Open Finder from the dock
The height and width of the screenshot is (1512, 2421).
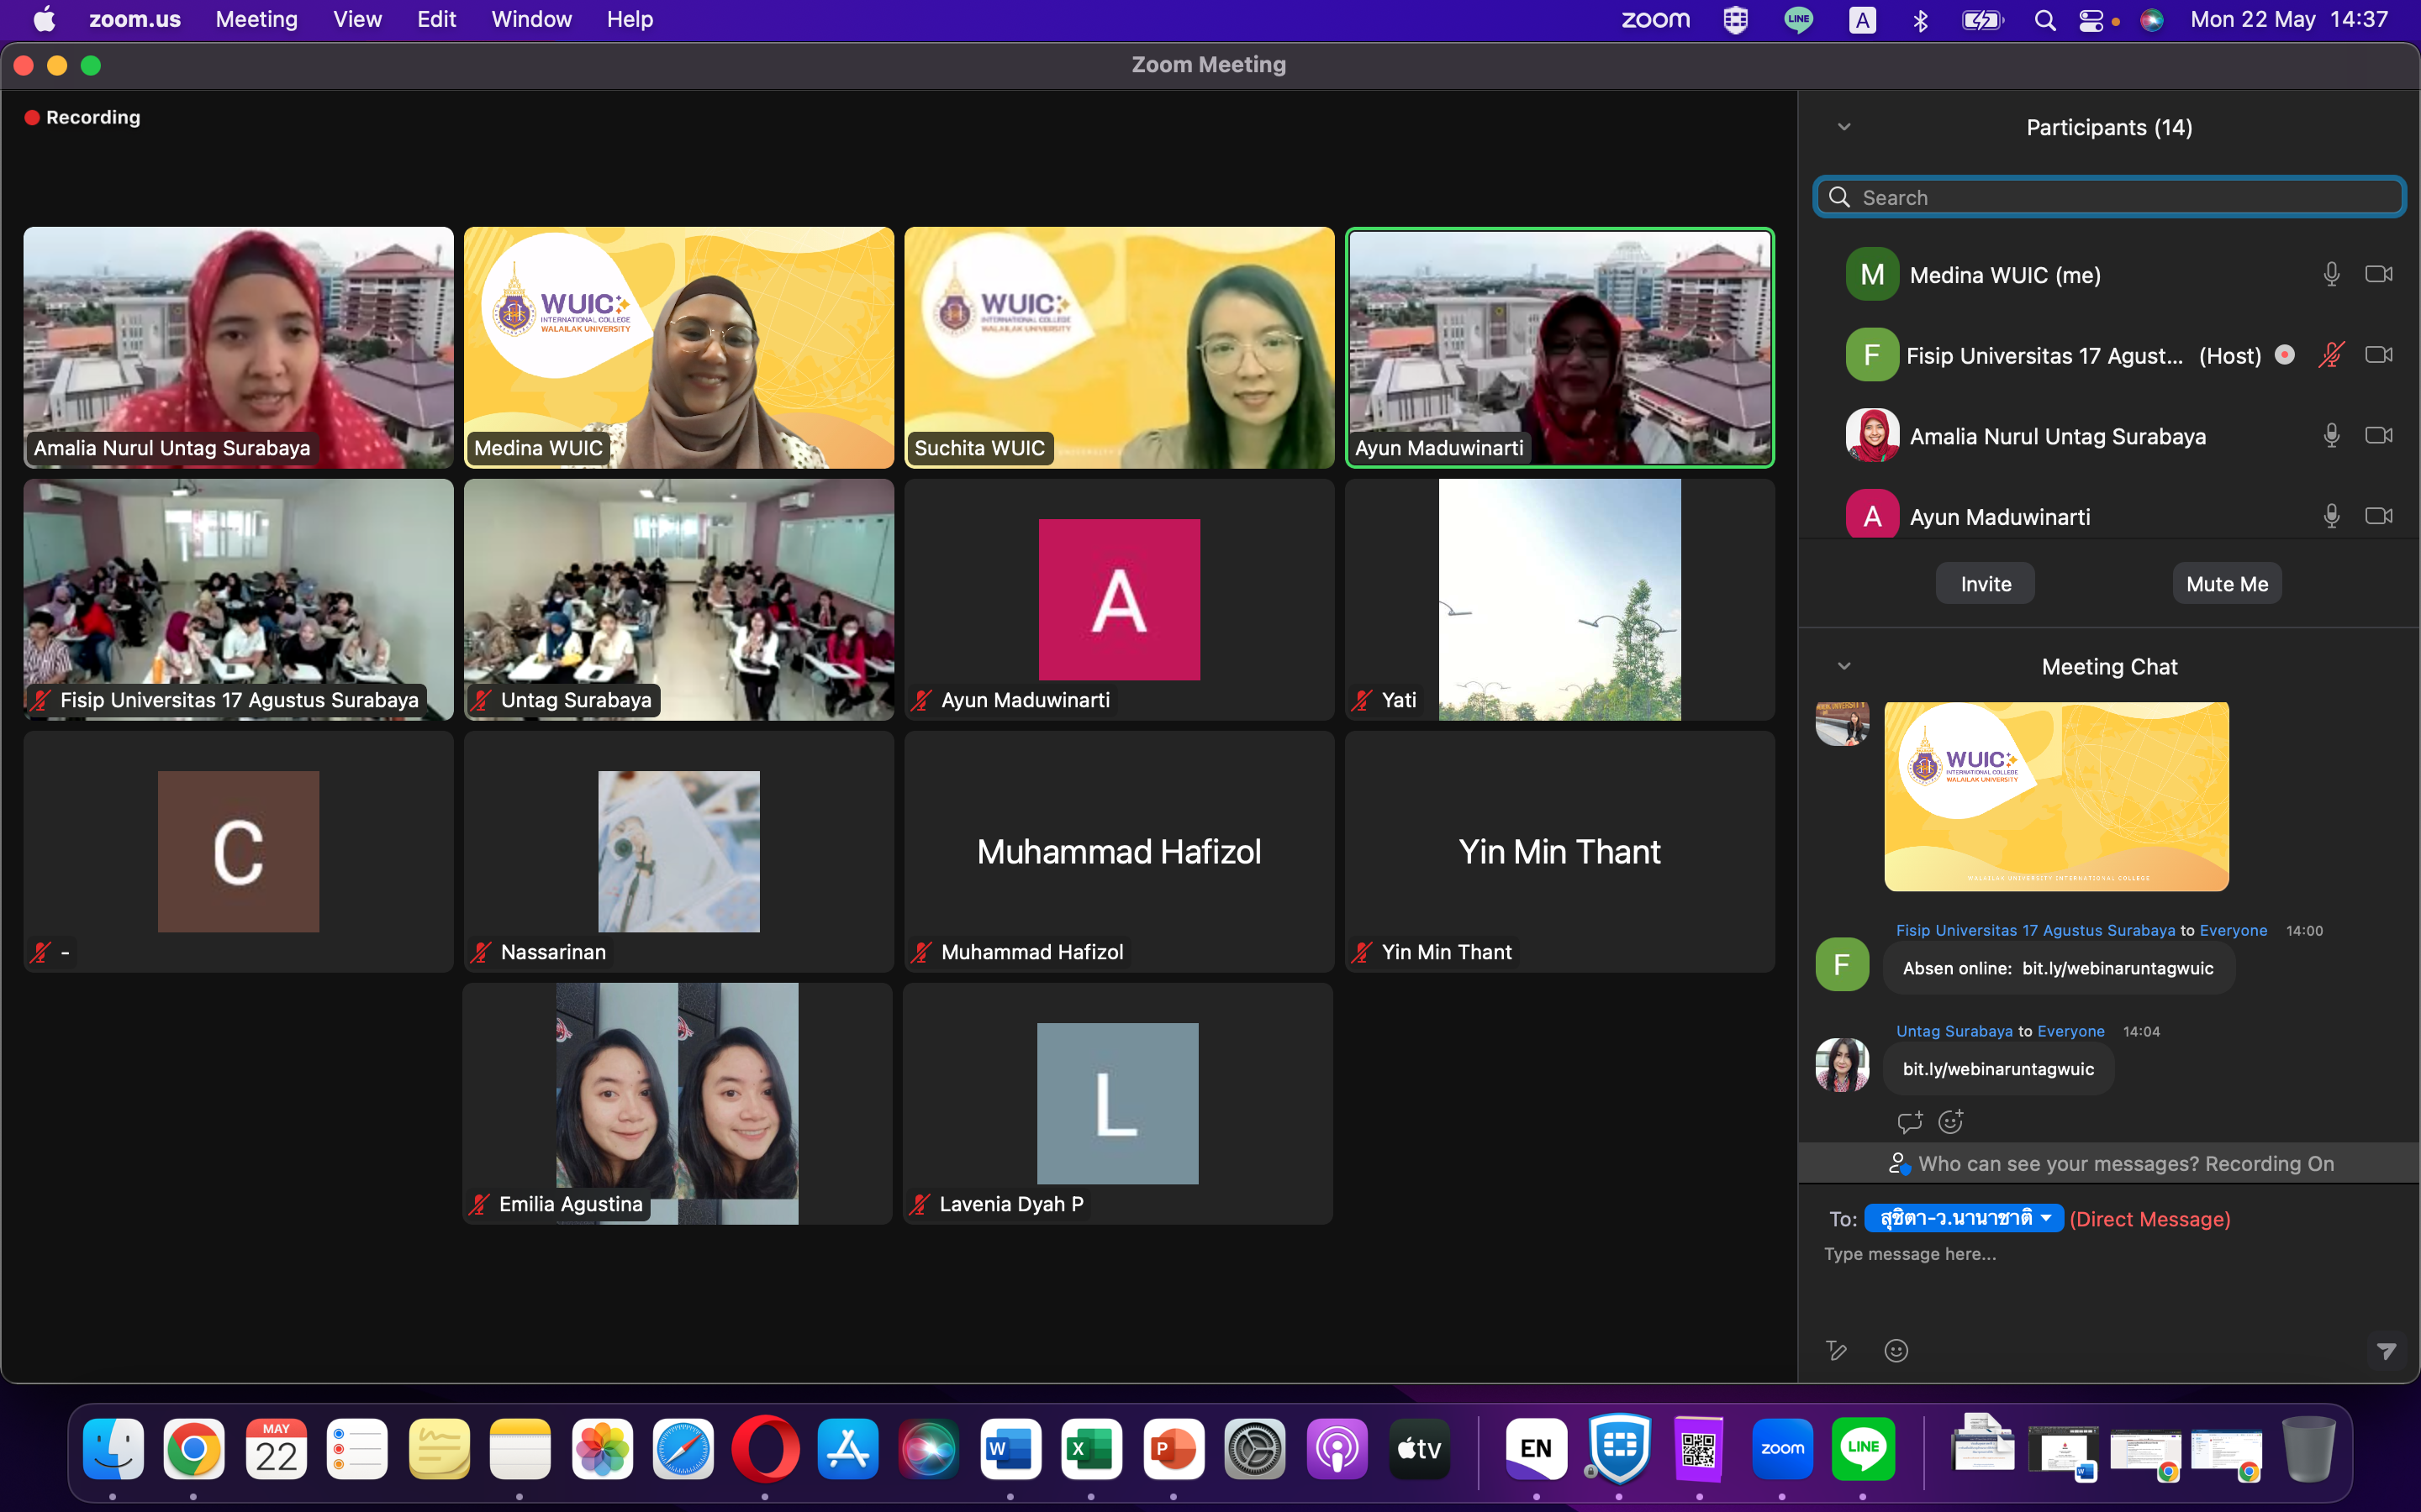(x=113, y=1448)
